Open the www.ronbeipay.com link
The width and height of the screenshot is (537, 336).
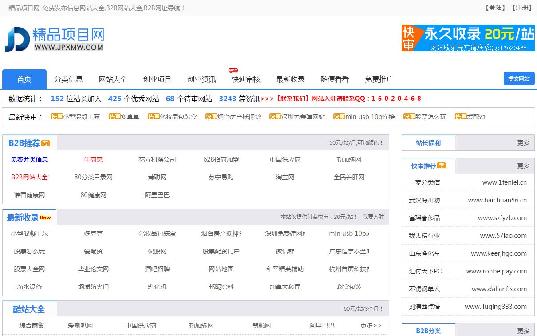(497, 271)
